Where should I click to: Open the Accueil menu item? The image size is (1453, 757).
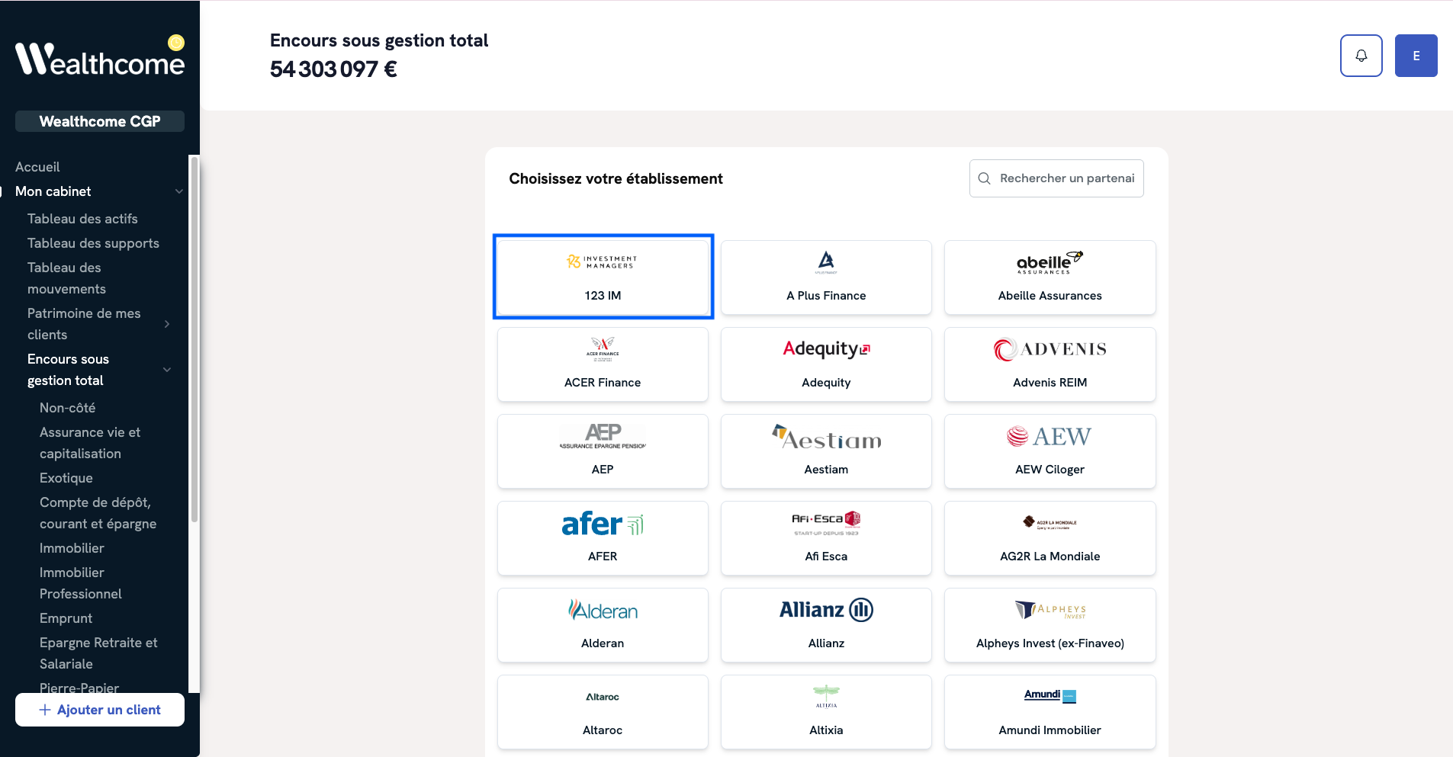37,167
